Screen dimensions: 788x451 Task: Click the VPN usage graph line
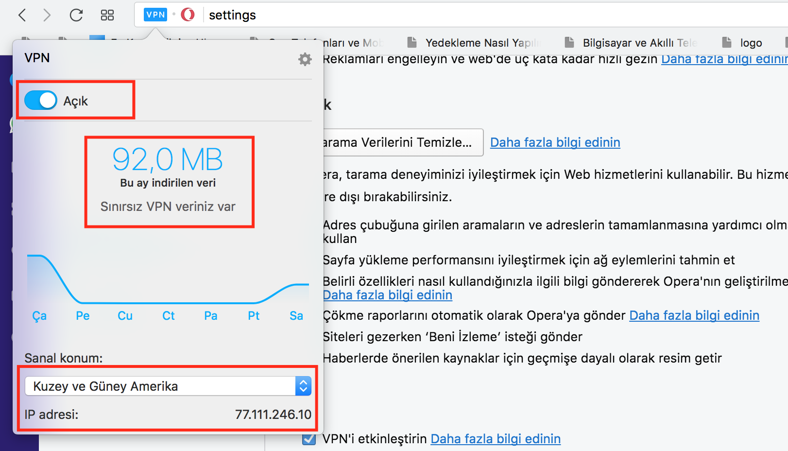(x=168, y=279)
